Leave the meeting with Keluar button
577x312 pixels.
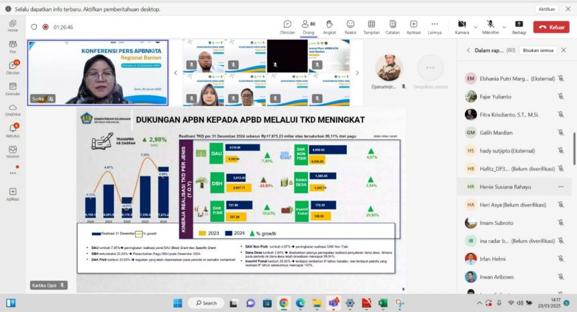(551, 27)
